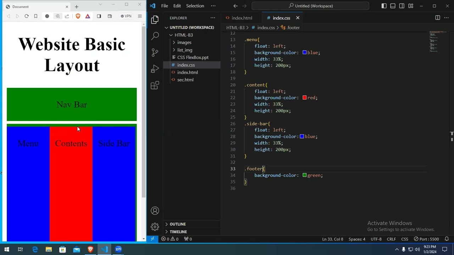Click Split Editor Right icon
Image resolution: width=454 pixels, height=255 pixels.
437,18
